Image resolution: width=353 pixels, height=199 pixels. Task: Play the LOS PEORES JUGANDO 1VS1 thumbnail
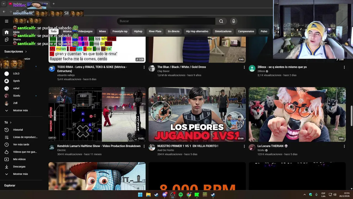[x=197, y=114]
